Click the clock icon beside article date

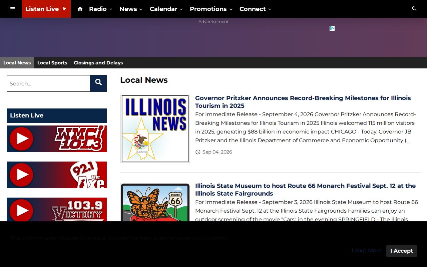pos(198,152)
